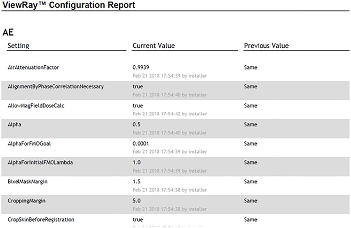Screen dimensions: 351x228
Task: Click the CroppingMargin value 5.0
Action: pos(137,201)
